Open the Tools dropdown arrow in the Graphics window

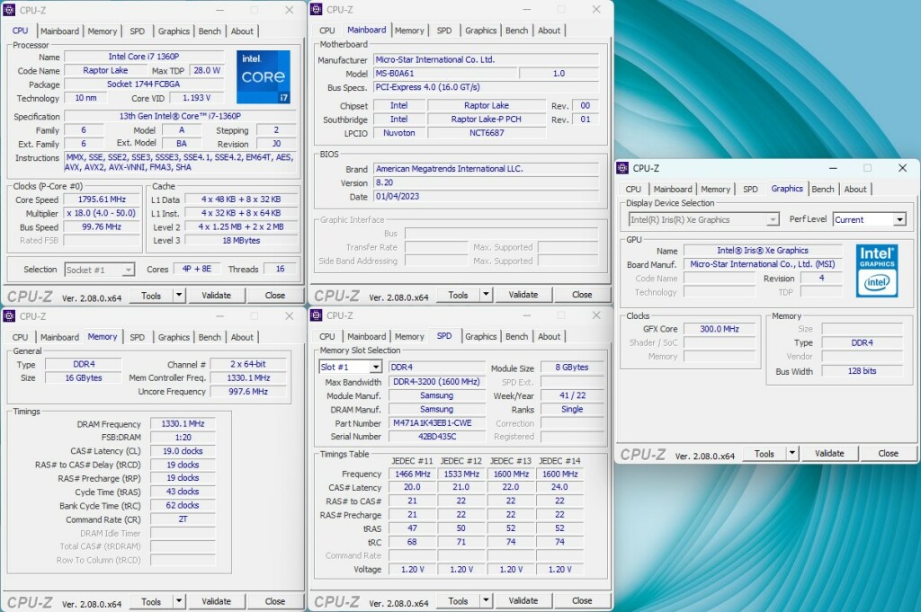click(792, 454)
